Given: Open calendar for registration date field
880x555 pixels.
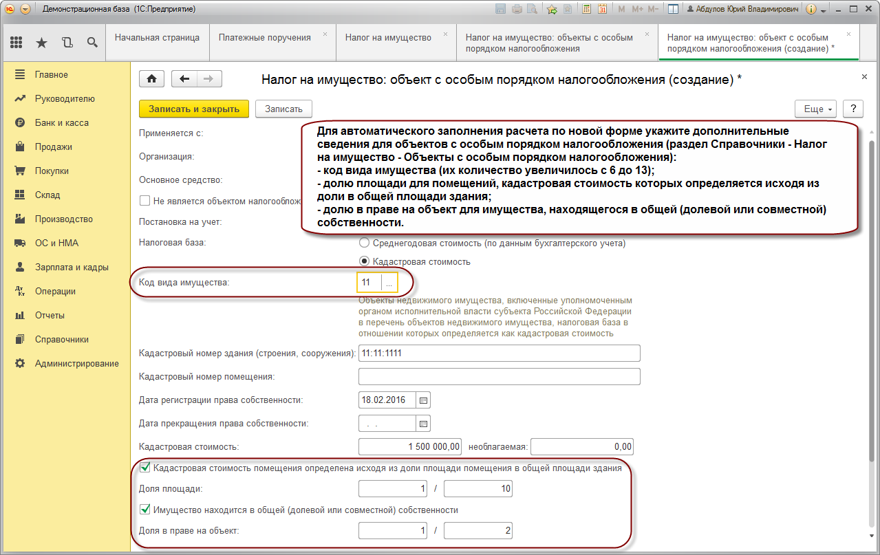Looking at the screenshot, I should 424,400.
